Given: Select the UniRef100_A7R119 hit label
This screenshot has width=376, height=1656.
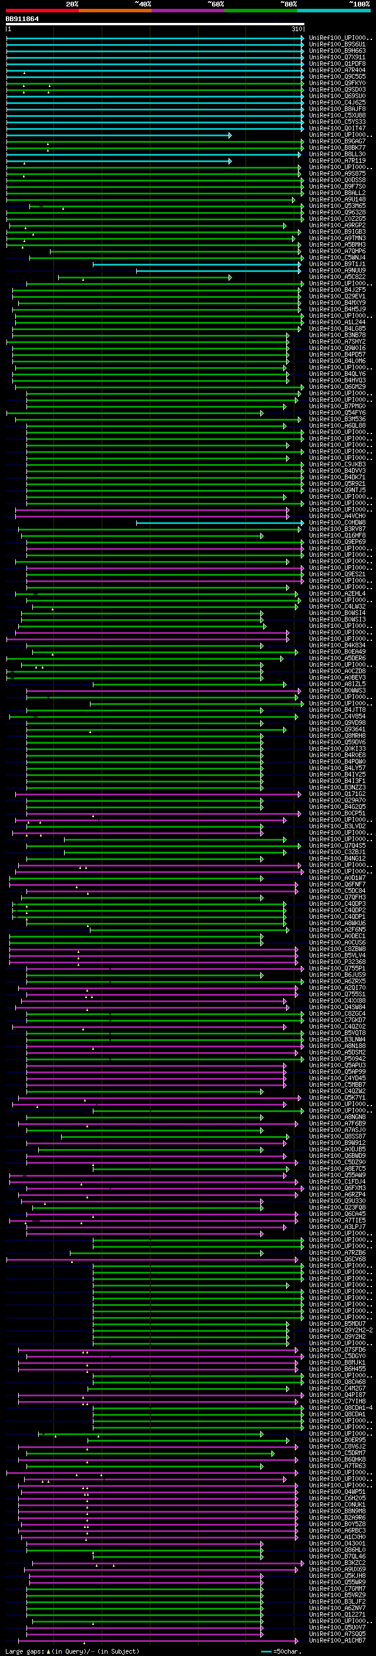Looking at the screenshot, I should [x=337, y=161].
